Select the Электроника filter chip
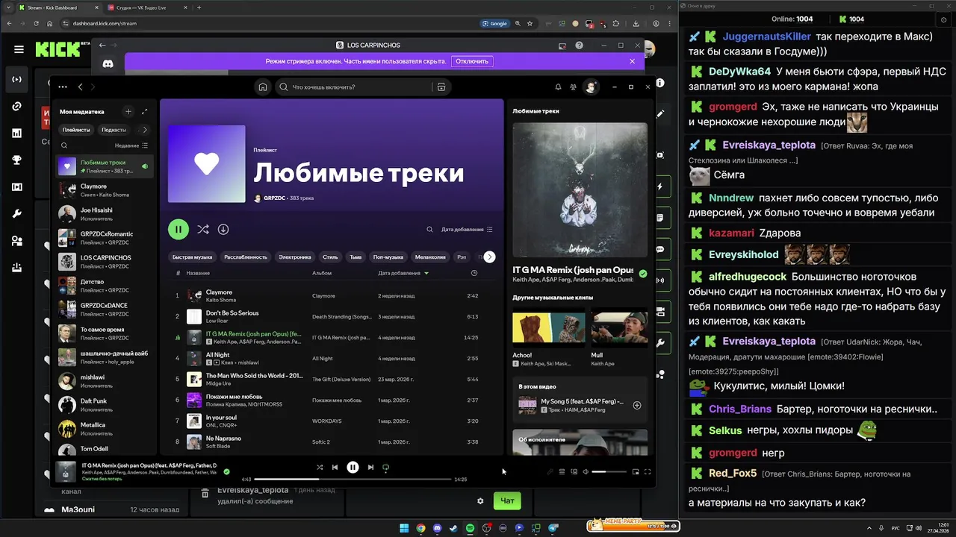Viewport: 956px width, 537px height. [x=295, y=257]
